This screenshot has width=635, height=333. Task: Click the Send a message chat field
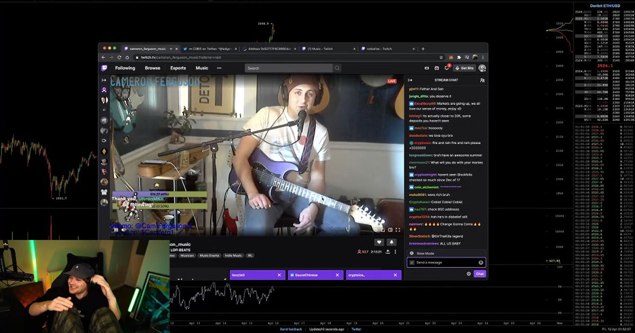pyautogui.click(x=446, y=262)
